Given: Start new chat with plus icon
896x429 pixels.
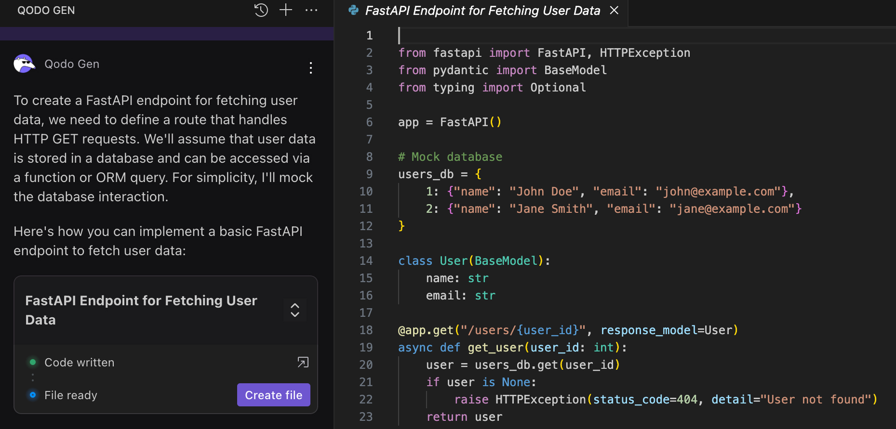Looking at the screenshot, I should tap(286, 10).
